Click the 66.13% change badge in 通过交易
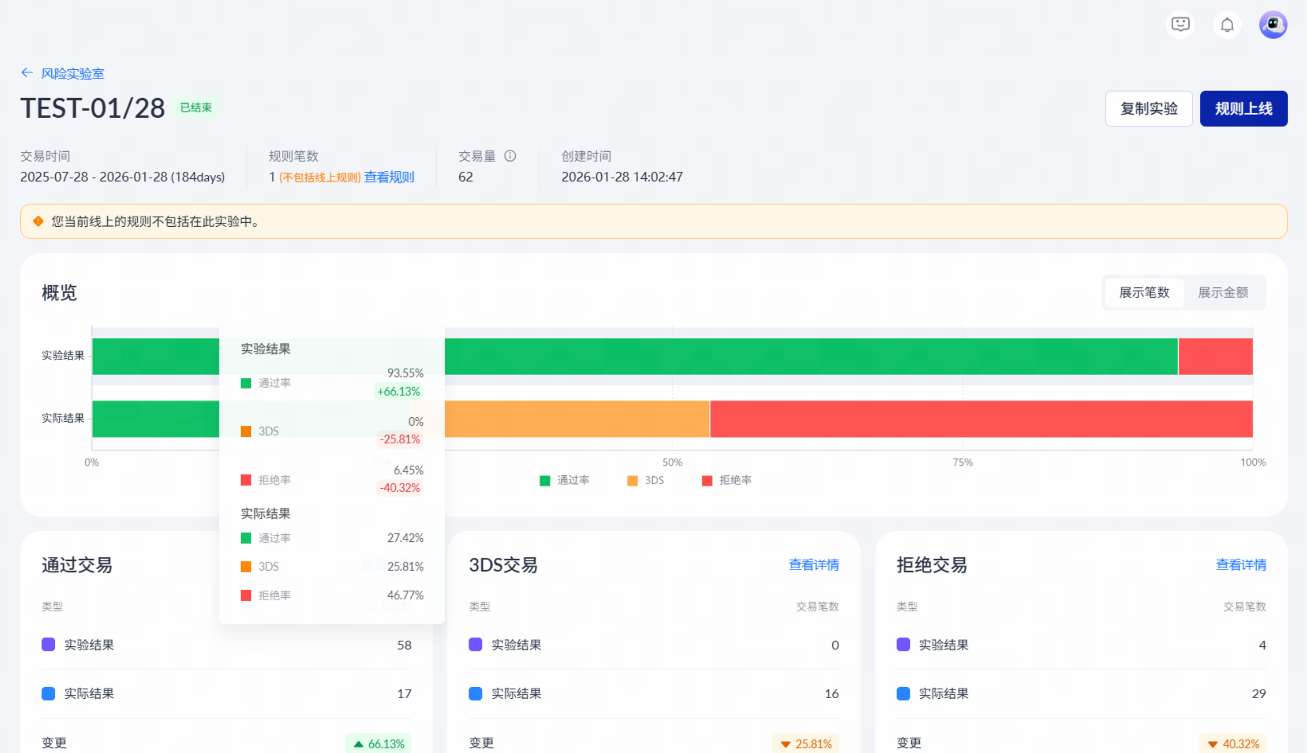Screen dimensions: 1307x753 click(379, 743)
